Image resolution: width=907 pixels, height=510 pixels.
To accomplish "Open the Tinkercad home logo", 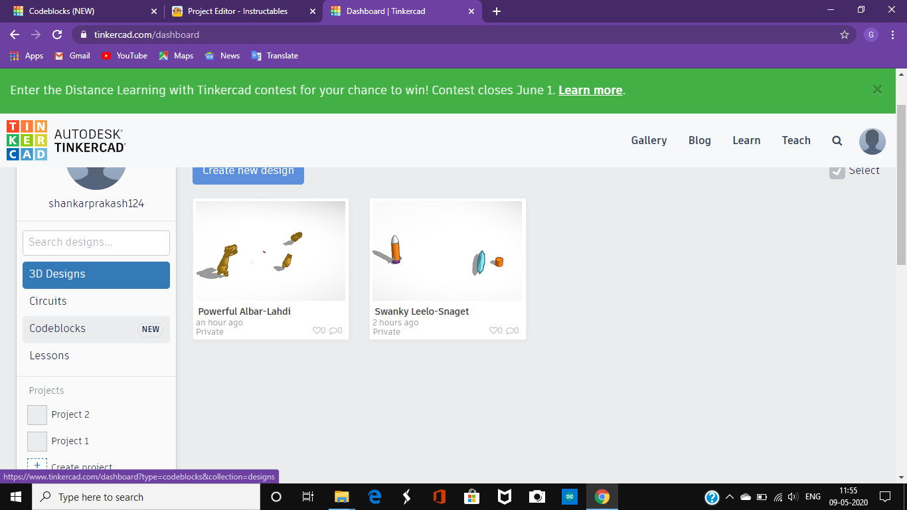I will click(x=27, y=140).
